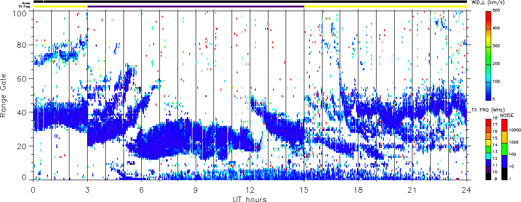This screenshot has width=521, height=202.
Task: Click the 21 hour tick label on x-axis
Action: (412, 190)
